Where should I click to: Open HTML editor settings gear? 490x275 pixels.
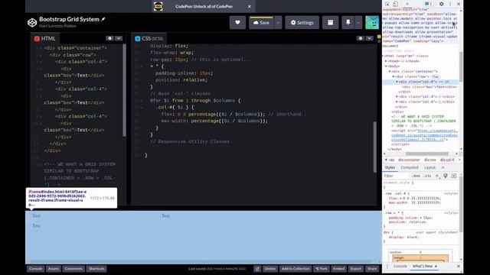[109, 38]
